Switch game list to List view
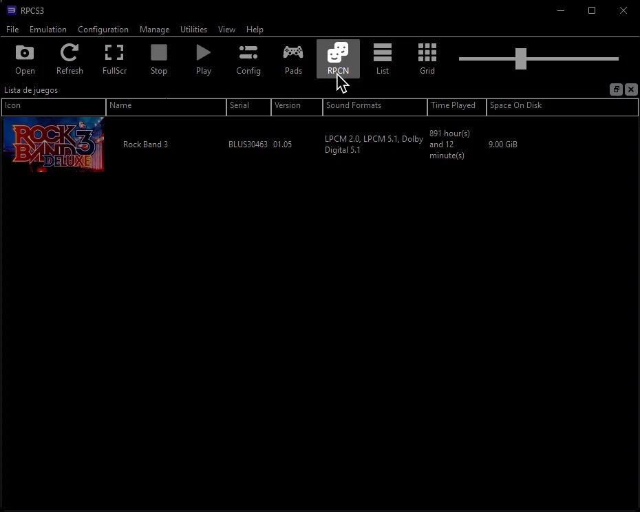This screenshot has width=640, height=512. pos(383,58)
